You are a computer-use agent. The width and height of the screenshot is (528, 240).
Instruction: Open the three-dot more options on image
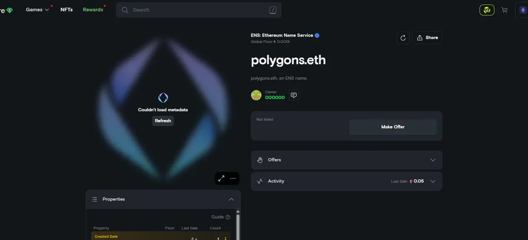[233, 178]
